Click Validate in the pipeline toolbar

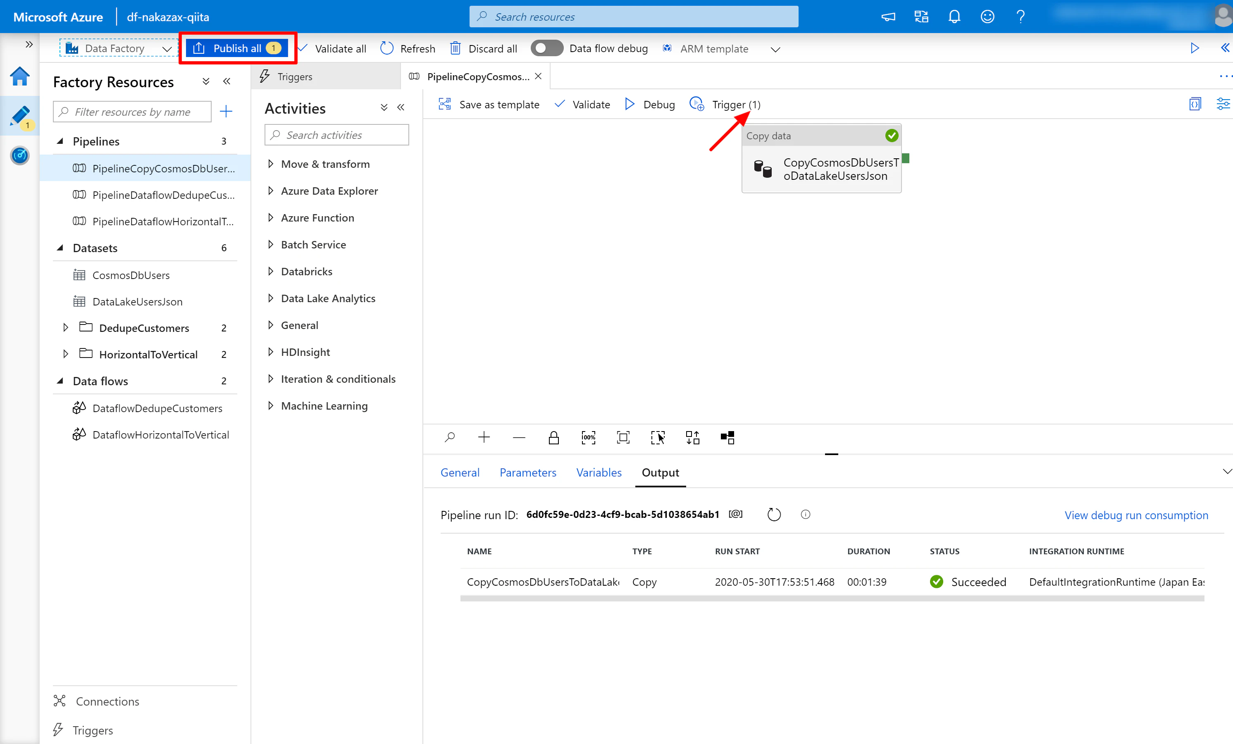point(582,104)
